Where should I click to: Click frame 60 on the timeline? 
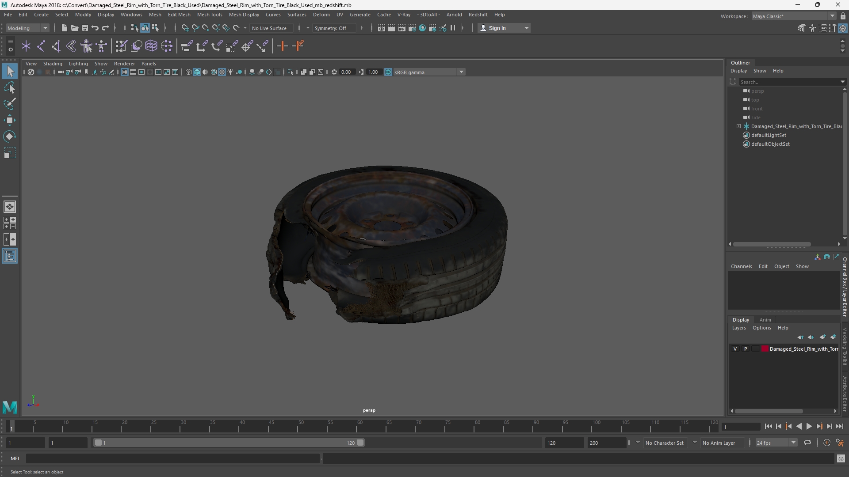pos(359,426)
